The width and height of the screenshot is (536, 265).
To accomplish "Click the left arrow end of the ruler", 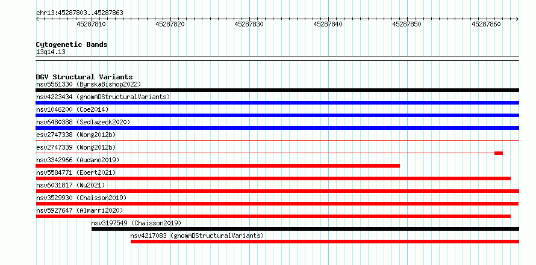I will tap(37, 19).
